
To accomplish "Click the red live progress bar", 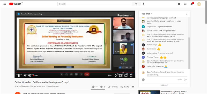I will tap(75, 73).
